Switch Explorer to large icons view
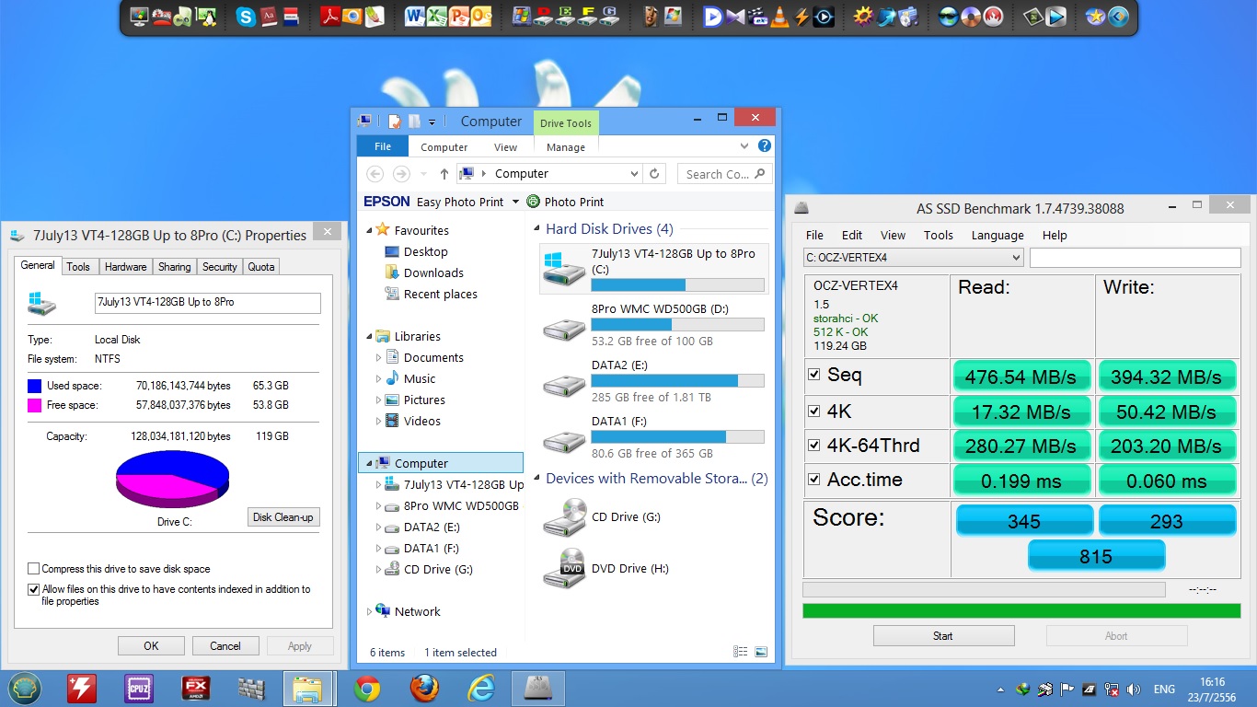 [761, 652]
